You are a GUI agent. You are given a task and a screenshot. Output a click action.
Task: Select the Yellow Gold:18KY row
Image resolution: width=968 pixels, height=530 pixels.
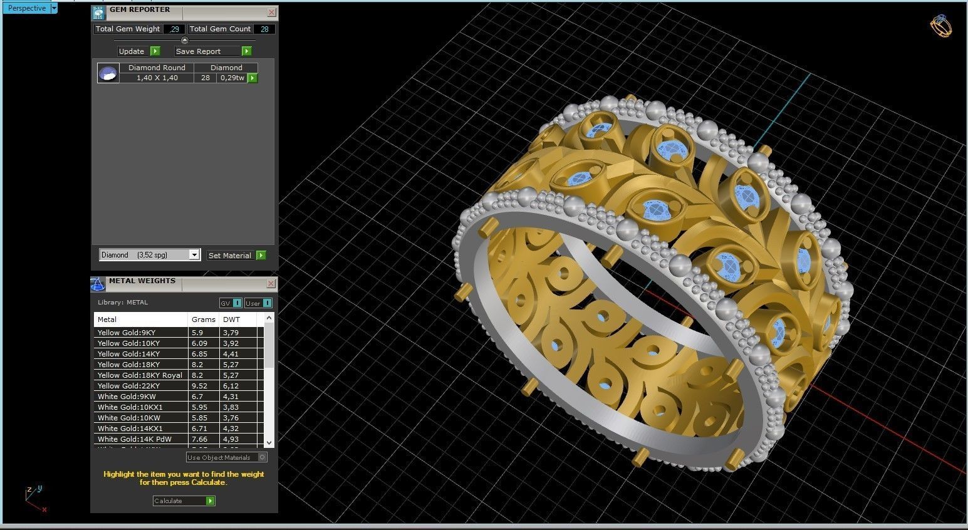[x=179, y=365]
